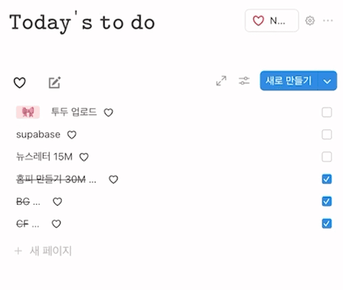Open the supabase task item
Screen dimensions: 343x290
click(38, 135)
